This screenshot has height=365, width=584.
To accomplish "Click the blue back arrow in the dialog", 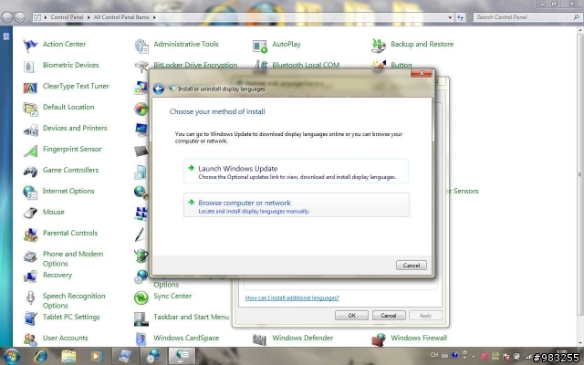I will point(159,89).
